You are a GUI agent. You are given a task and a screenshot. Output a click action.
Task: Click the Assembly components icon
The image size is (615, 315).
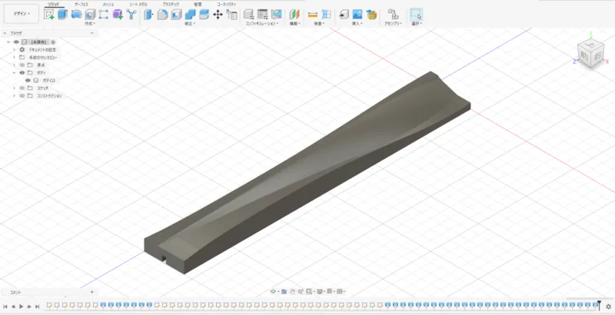coord(393,15)
